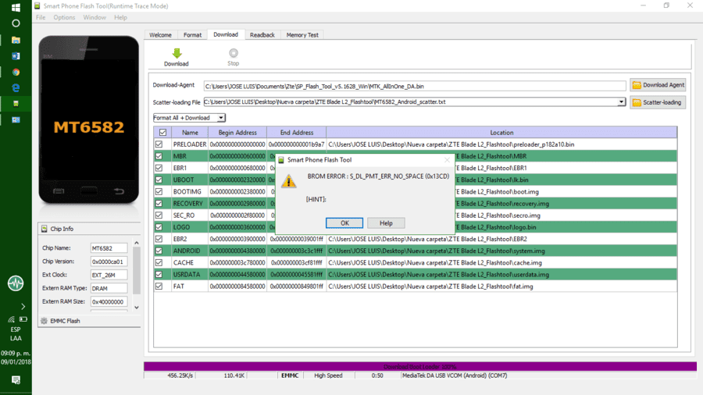The height and width of the screenshot is (395, 703).
Task: Uncheck the UBOOT checkbox
Action: tap(159, 180)
